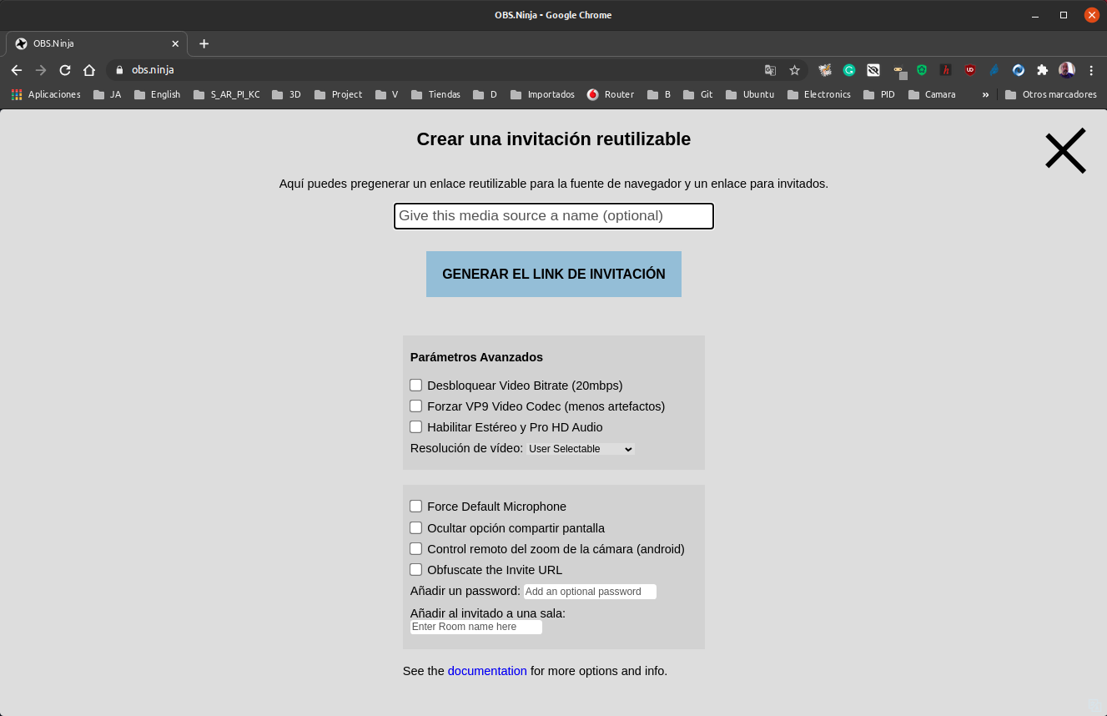1107x716 pixels.
Task: Click the browser forward arrow
Action: point(41,70)
